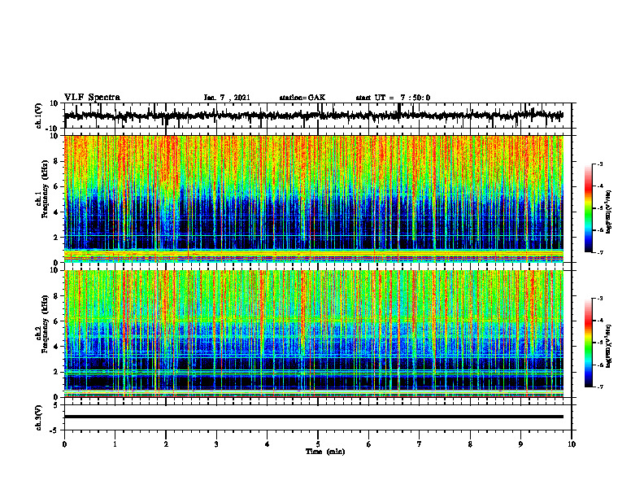Click the ch.2 spectrogram plot area

(x=313, y=334)
